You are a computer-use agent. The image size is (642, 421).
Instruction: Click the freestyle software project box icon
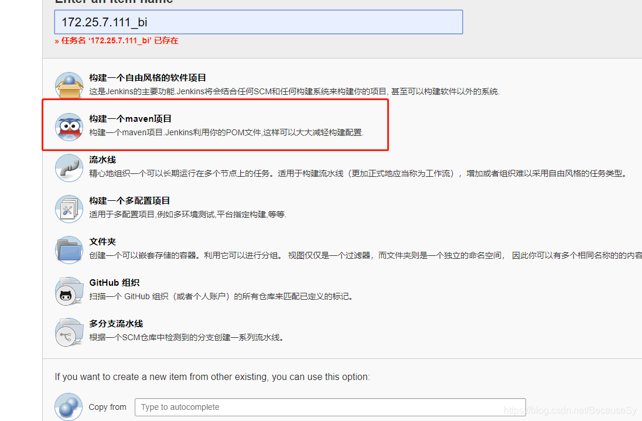tap(69, 85)
